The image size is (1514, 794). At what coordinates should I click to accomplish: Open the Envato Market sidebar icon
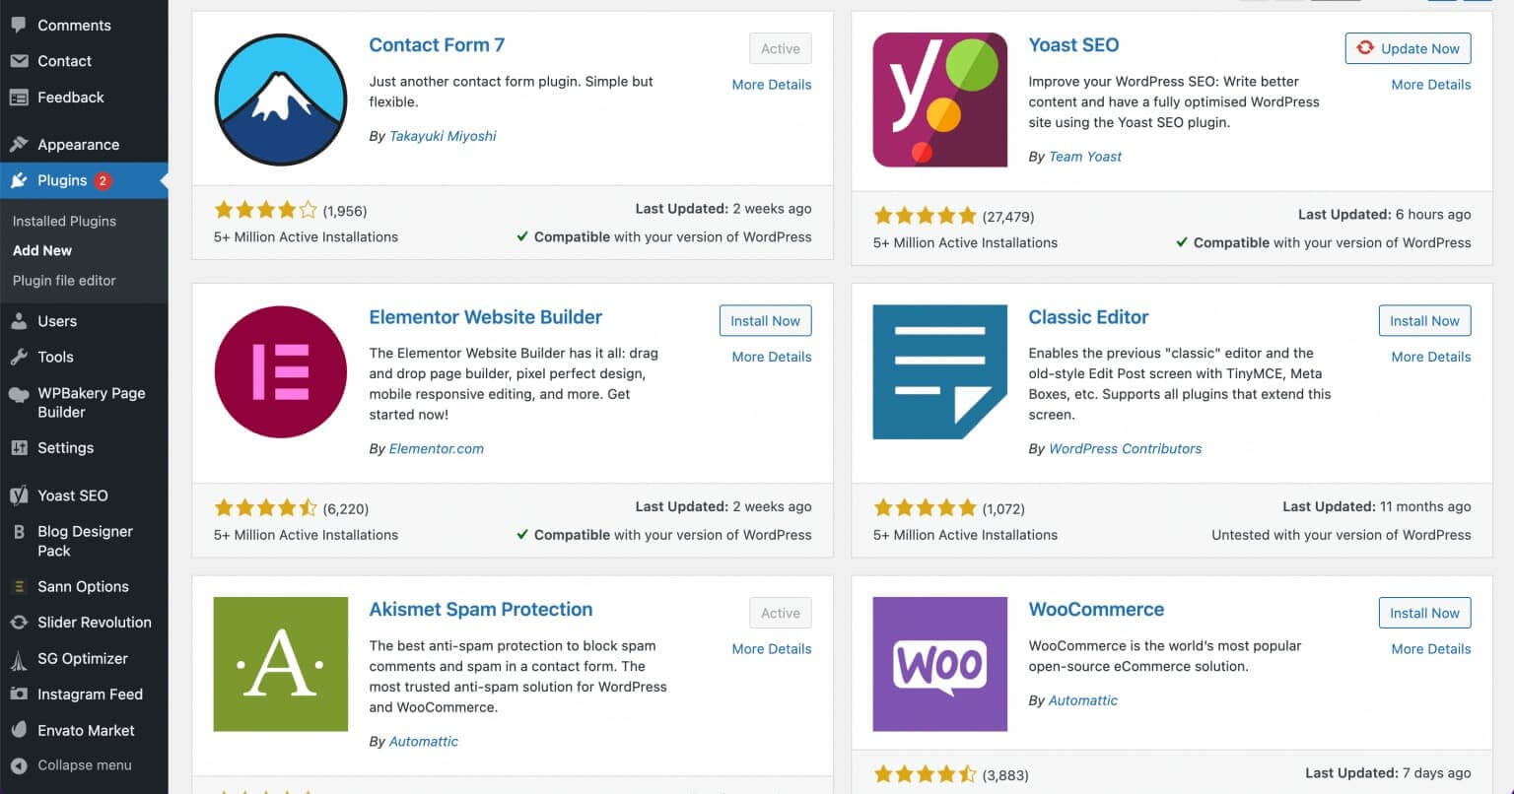(20, 730)
